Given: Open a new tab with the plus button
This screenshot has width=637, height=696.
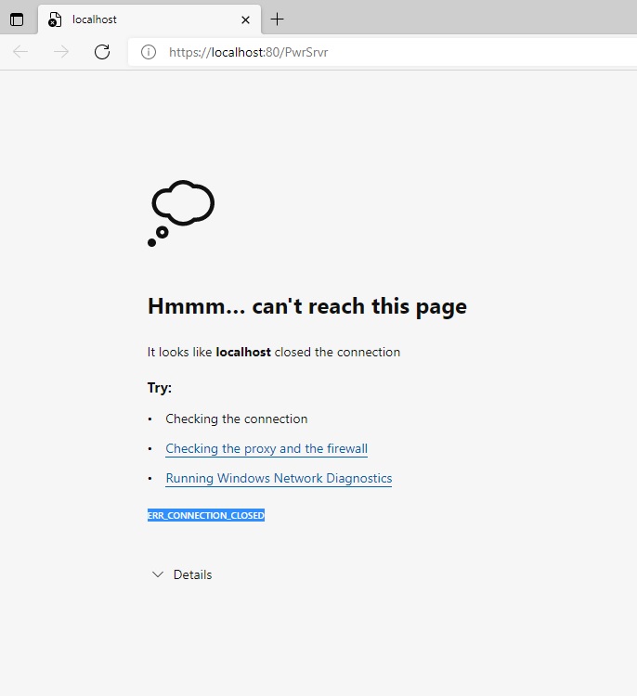Looking at the screenshot, I should pos(277,19).
